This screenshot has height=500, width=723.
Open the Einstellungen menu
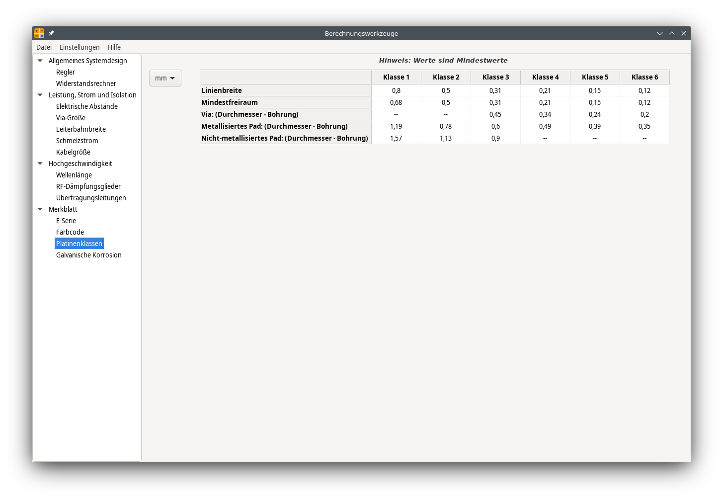pyautogui.click(x=80, y=47)
